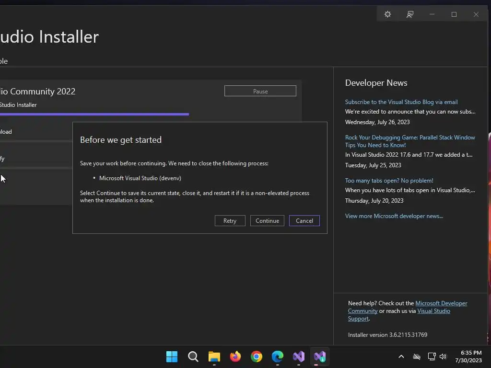Minimize the Visual Studio Installer window
This screenshot has width=491, height=368.
pyautogui.click(x=432, y=14)
